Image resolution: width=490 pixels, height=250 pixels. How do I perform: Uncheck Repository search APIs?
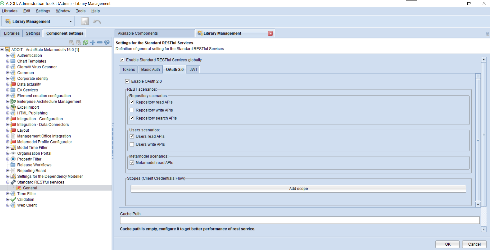tap(132, 118)
